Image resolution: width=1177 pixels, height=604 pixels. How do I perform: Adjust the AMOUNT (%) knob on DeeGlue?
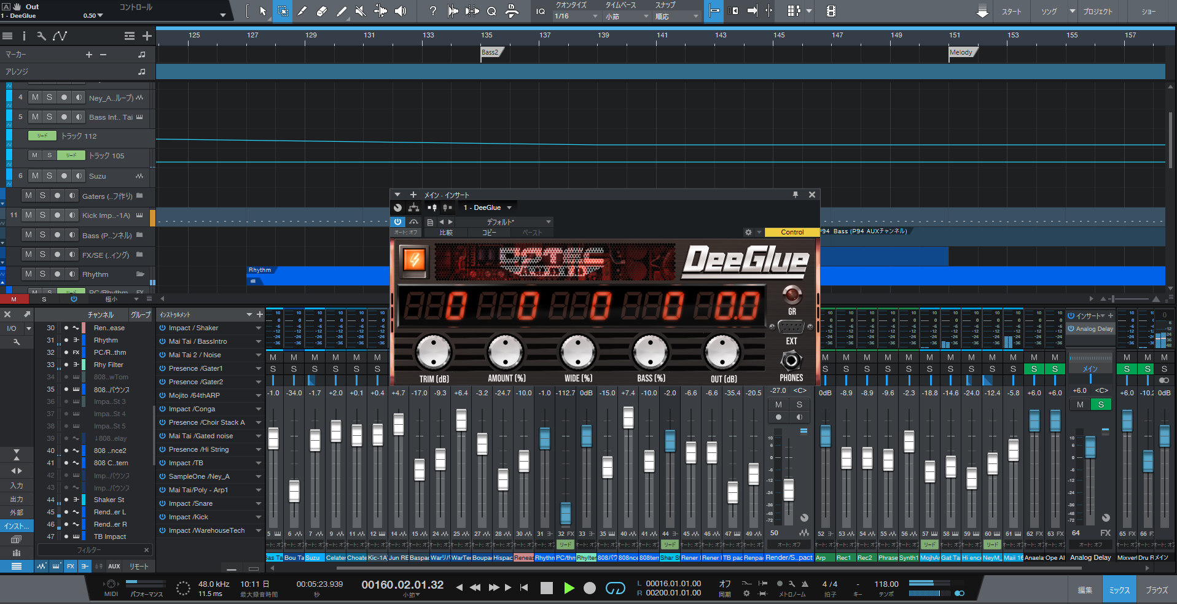click(x=506, y=352)
